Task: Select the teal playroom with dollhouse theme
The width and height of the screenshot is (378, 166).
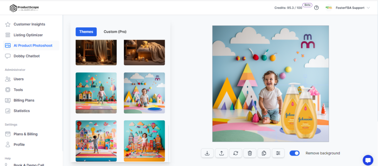Action: click(x=96, y=93)
